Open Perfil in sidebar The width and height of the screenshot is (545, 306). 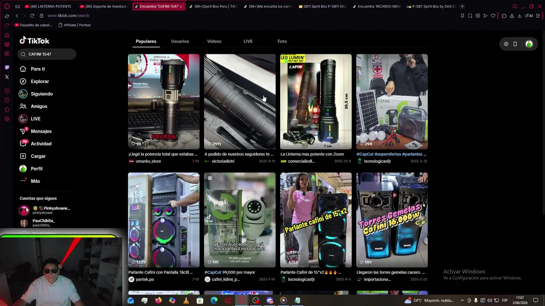(31, 169)
